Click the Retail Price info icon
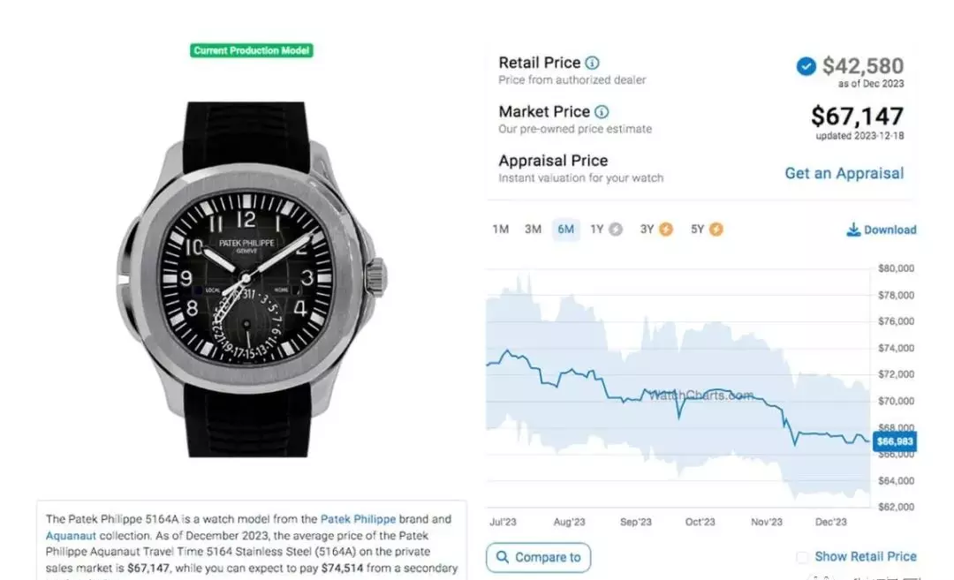Viewport: 954px width, 580px height. tap(592, 63)
